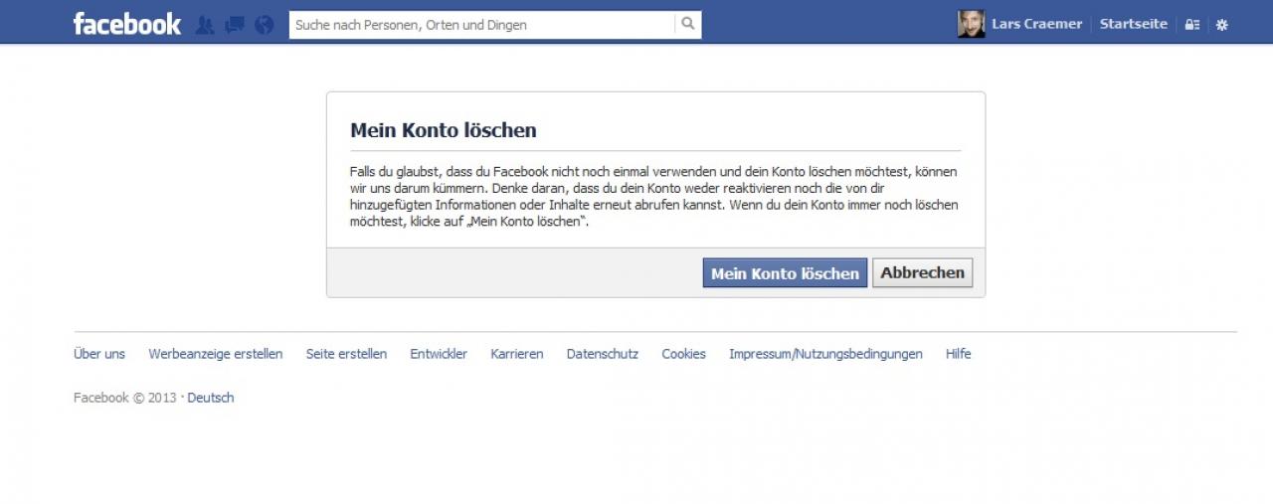The width and height of the screenshot is (1273, 504).
Task: Open 'Seite erstellen' link
Action: point(346,354)
